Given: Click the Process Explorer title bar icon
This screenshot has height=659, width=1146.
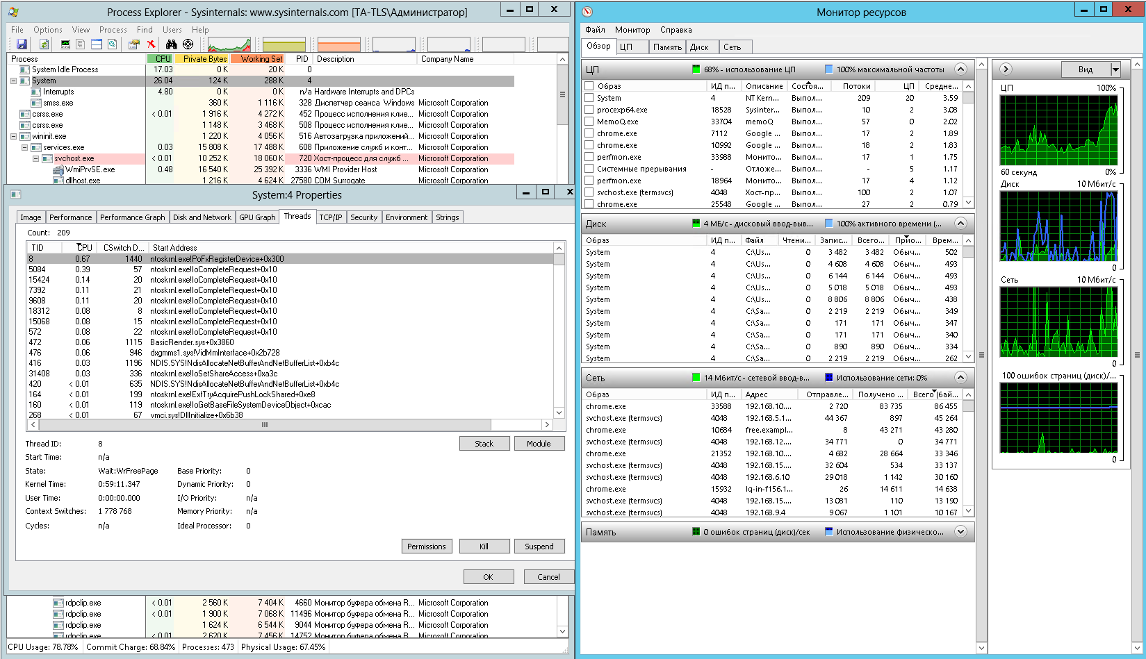Looking at the screenshot, I should pos(13,12).
